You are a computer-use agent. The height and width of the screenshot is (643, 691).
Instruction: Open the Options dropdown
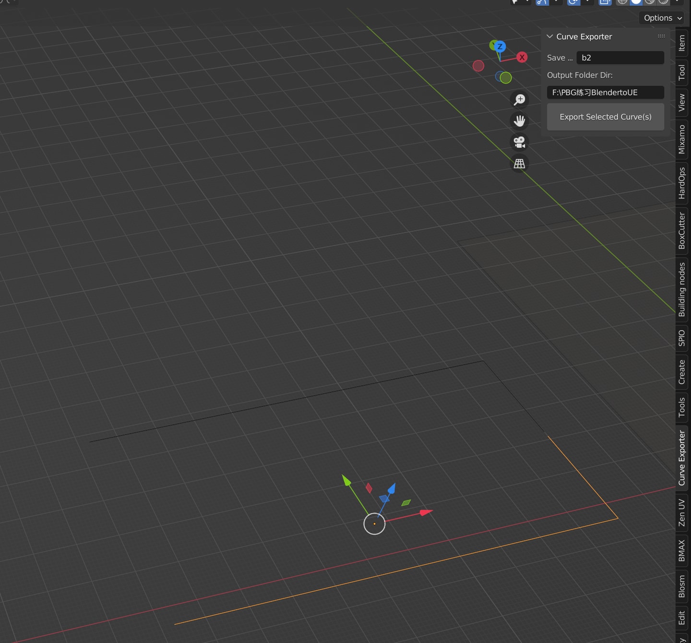(662, 18)
